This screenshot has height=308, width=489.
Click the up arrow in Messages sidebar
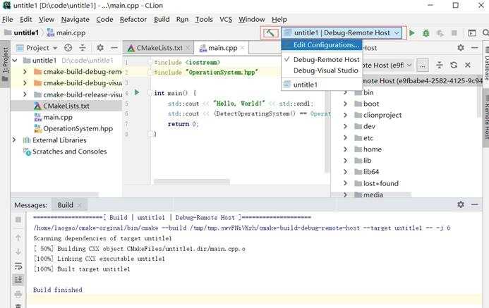18,238
